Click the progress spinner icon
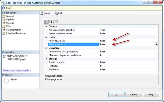Screen dimensions: 164x102 coord(6,81)
